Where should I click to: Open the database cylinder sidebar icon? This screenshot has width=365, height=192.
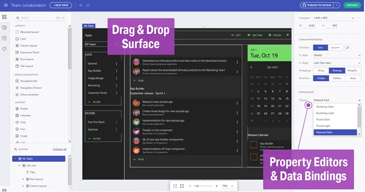point(4,38)
